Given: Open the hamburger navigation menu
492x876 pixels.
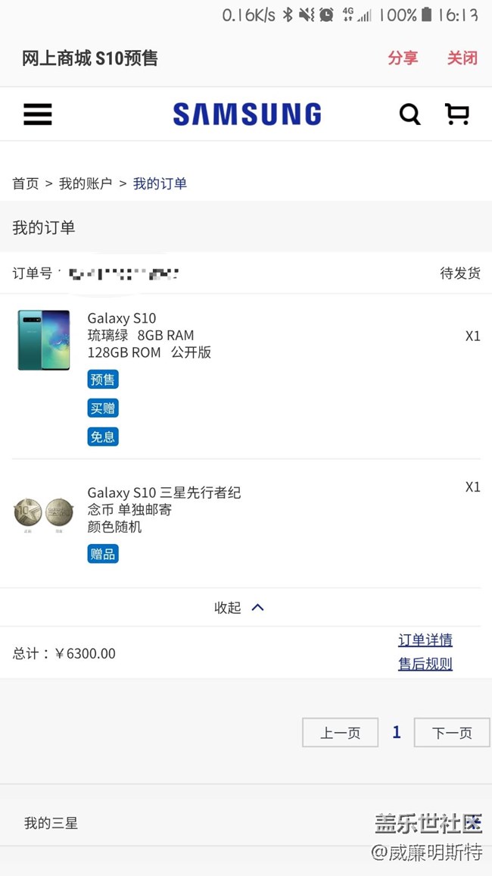Looking at the screenshot, I should pos(37,114).
